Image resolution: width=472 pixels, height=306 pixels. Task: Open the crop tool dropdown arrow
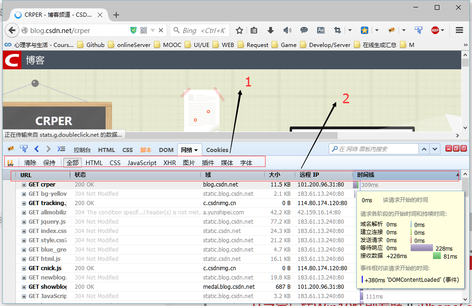(350, 30)
